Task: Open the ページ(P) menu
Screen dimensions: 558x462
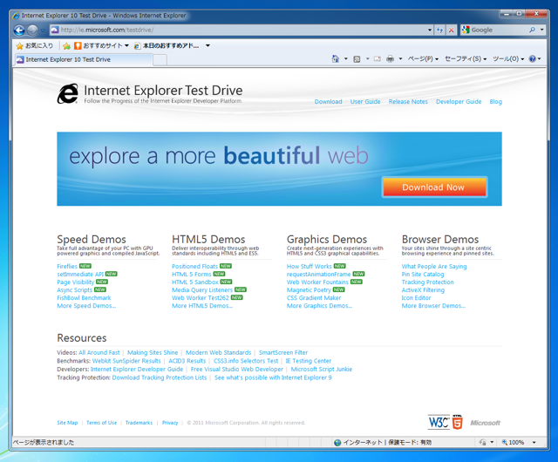Action: [x=423, y=59]
